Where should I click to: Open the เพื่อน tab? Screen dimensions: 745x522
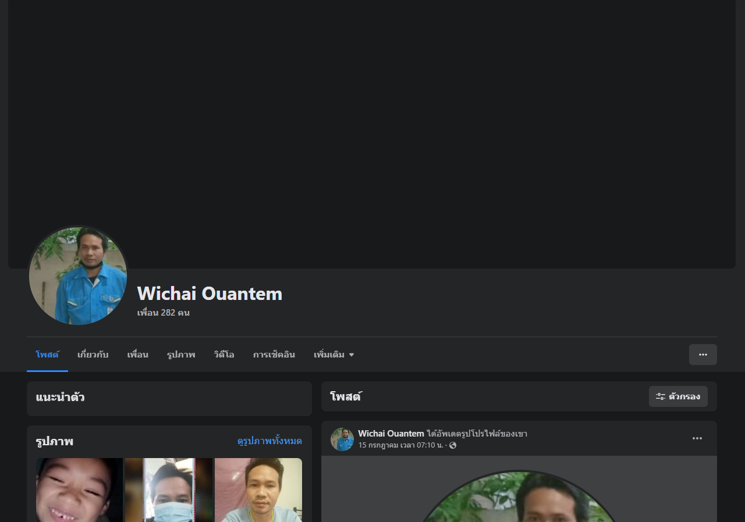pyautogui.click(x=137, y=355)
